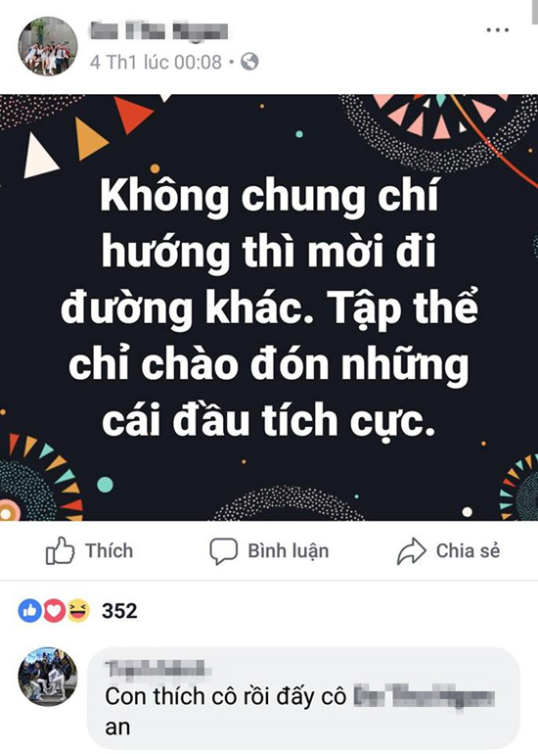Image resolution: width=538 pixels, height=754 pixels.
Task: Open the dark background status text image
Action: 269,307
